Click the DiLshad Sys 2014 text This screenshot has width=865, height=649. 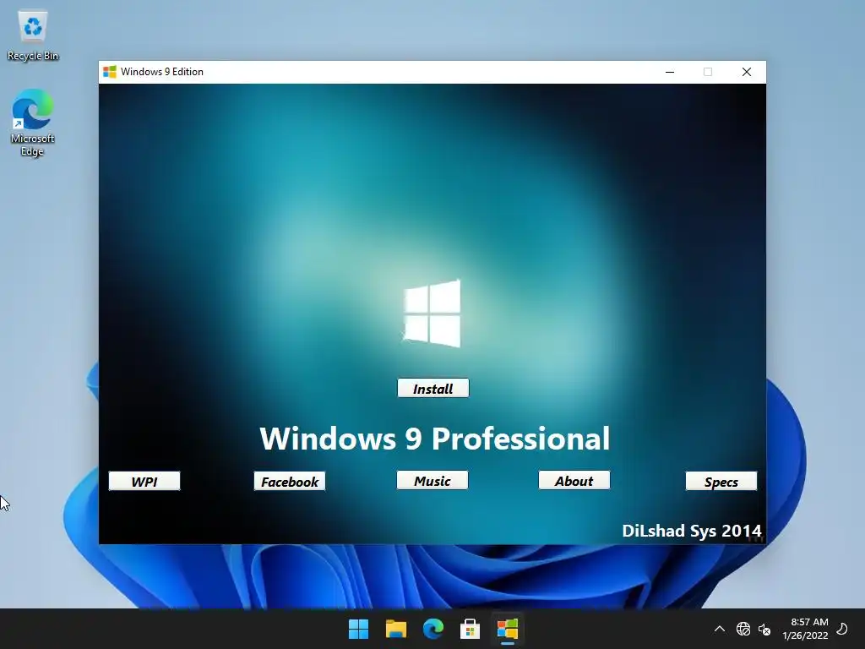pyautogui.click(x=692, y=531)
